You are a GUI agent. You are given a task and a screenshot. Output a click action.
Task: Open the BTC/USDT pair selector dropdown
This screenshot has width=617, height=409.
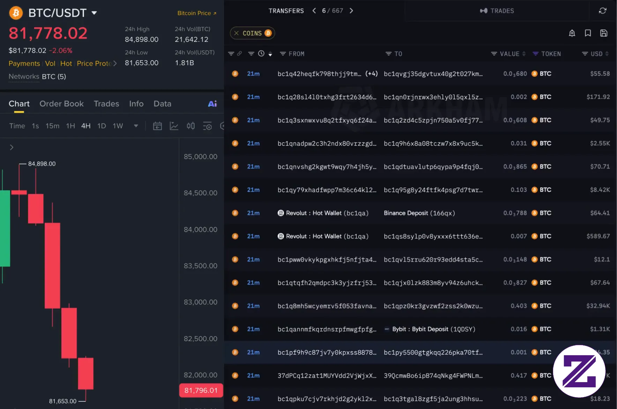[x=94, y=13]
